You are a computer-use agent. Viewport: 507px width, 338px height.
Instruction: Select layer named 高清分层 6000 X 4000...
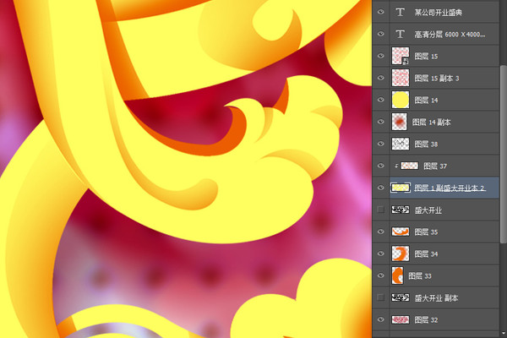pyautogui.click(x=450, y=34)
